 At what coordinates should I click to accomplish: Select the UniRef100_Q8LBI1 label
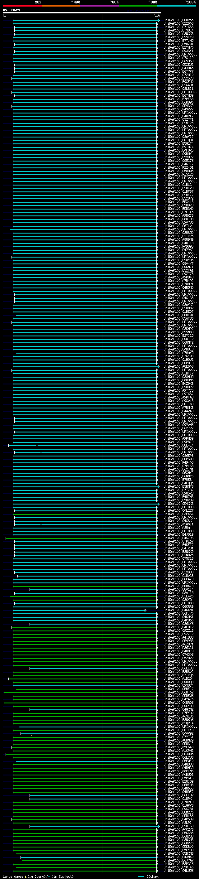[178, 89]
